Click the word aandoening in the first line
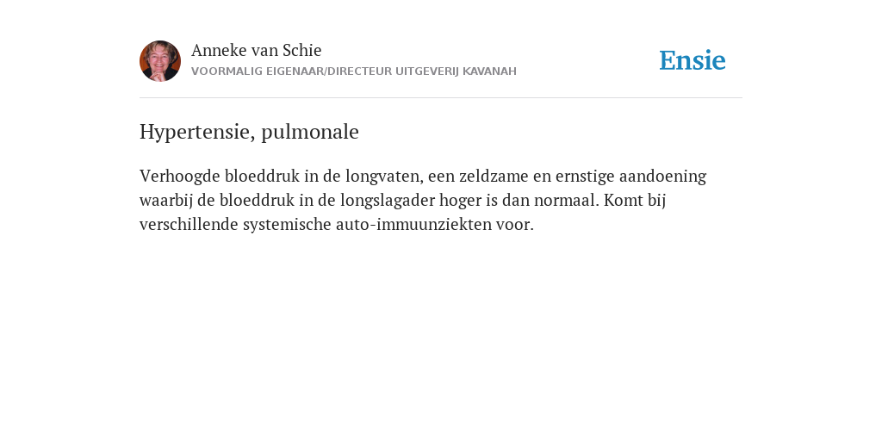The image size is (882, 441). coord(662,176)
